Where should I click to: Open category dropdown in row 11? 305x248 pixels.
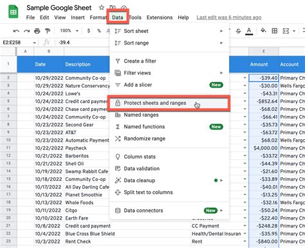tap(245, 148)
